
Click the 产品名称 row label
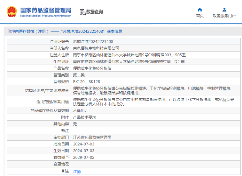[61, 68]
